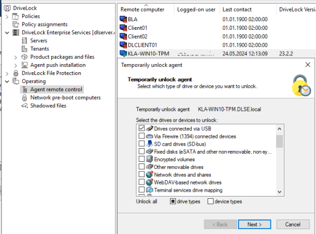316x234 pixels.
Task: Check Network drives and shares
Action: [142, 174]
